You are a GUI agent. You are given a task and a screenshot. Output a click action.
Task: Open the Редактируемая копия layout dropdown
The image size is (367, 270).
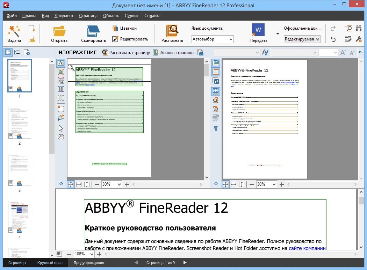pos(302,39)
